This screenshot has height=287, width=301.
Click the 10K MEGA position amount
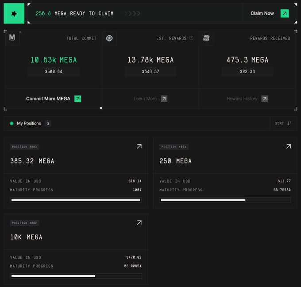pos(26,237)
